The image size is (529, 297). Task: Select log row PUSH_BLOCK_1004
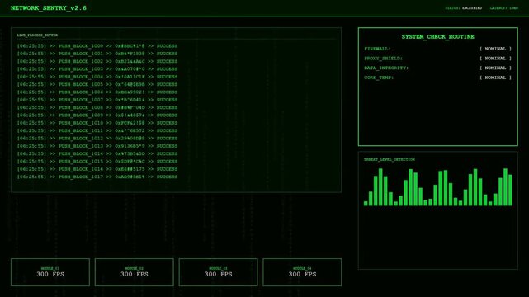pos(97,77)
